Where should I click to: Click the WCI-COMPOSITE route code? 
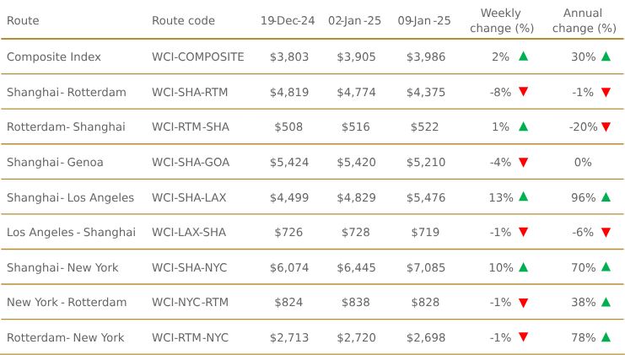[197, 56]
